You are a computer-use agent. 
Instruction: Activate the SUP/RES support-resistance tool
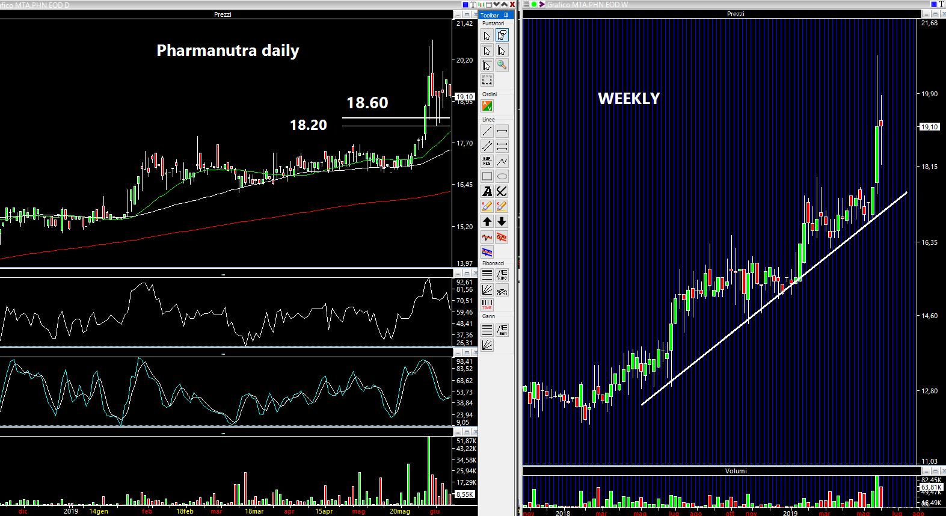[487, 161]
